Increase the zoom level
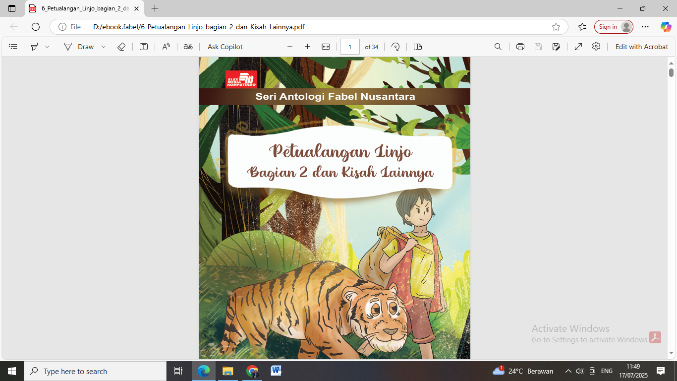Viewport: 677px width, 381px height. coord(307,46)
